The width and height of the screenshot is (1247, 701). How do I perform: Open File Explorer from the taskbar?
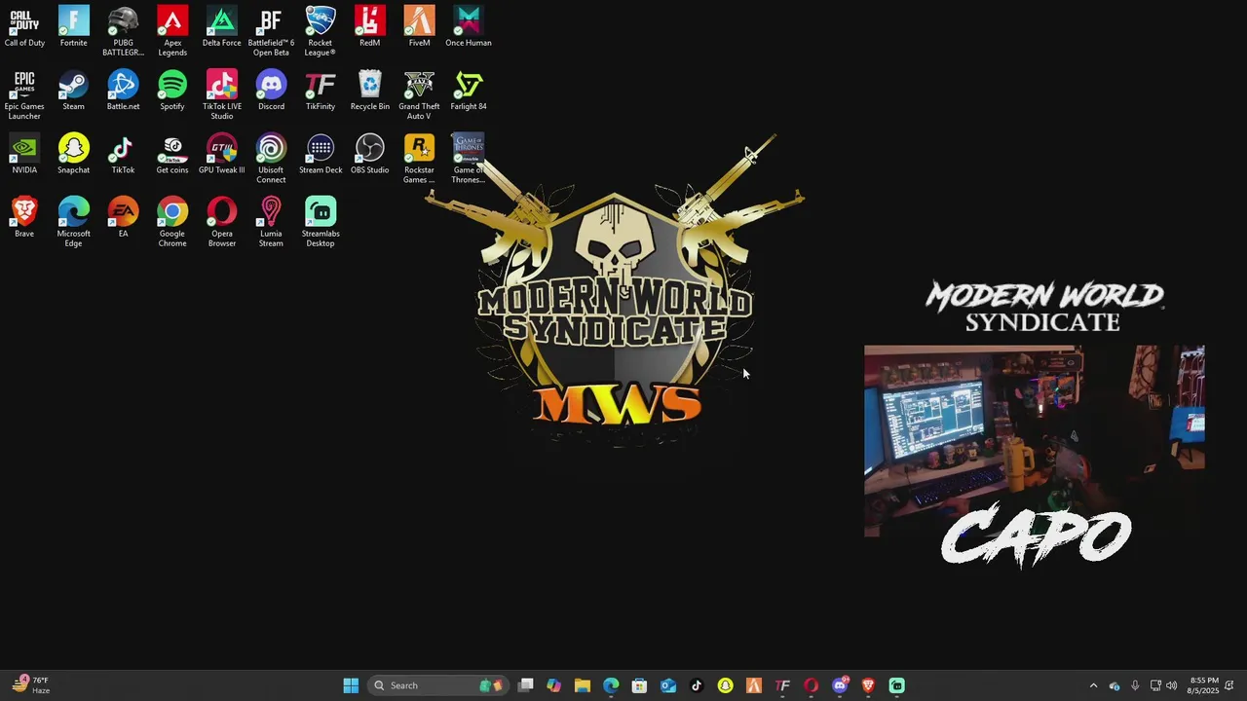pos(583,685)
